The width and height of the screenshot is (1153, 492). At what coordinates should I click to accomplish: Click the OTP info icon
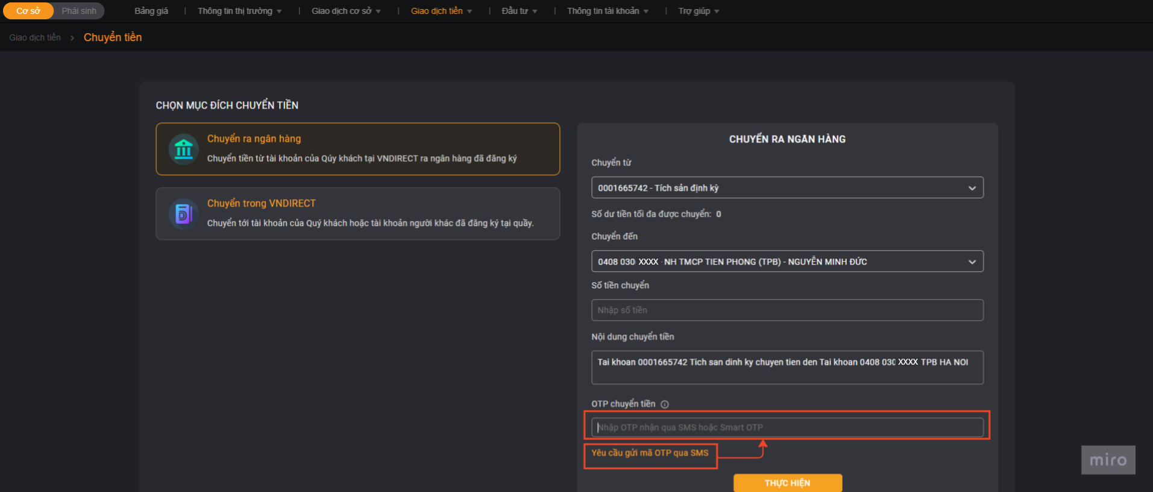[x=665, y=405]
